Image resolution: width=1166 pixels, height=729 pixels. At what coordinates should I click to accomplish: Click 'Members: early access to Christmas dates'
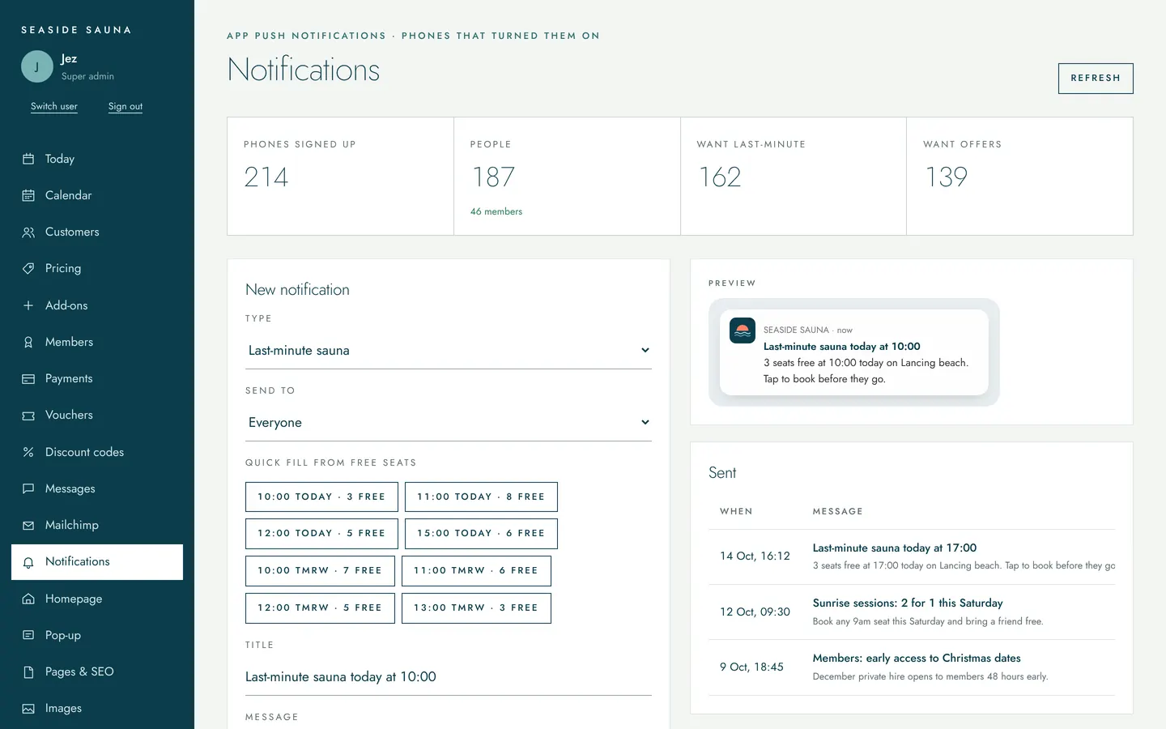[x=917, y=659]
